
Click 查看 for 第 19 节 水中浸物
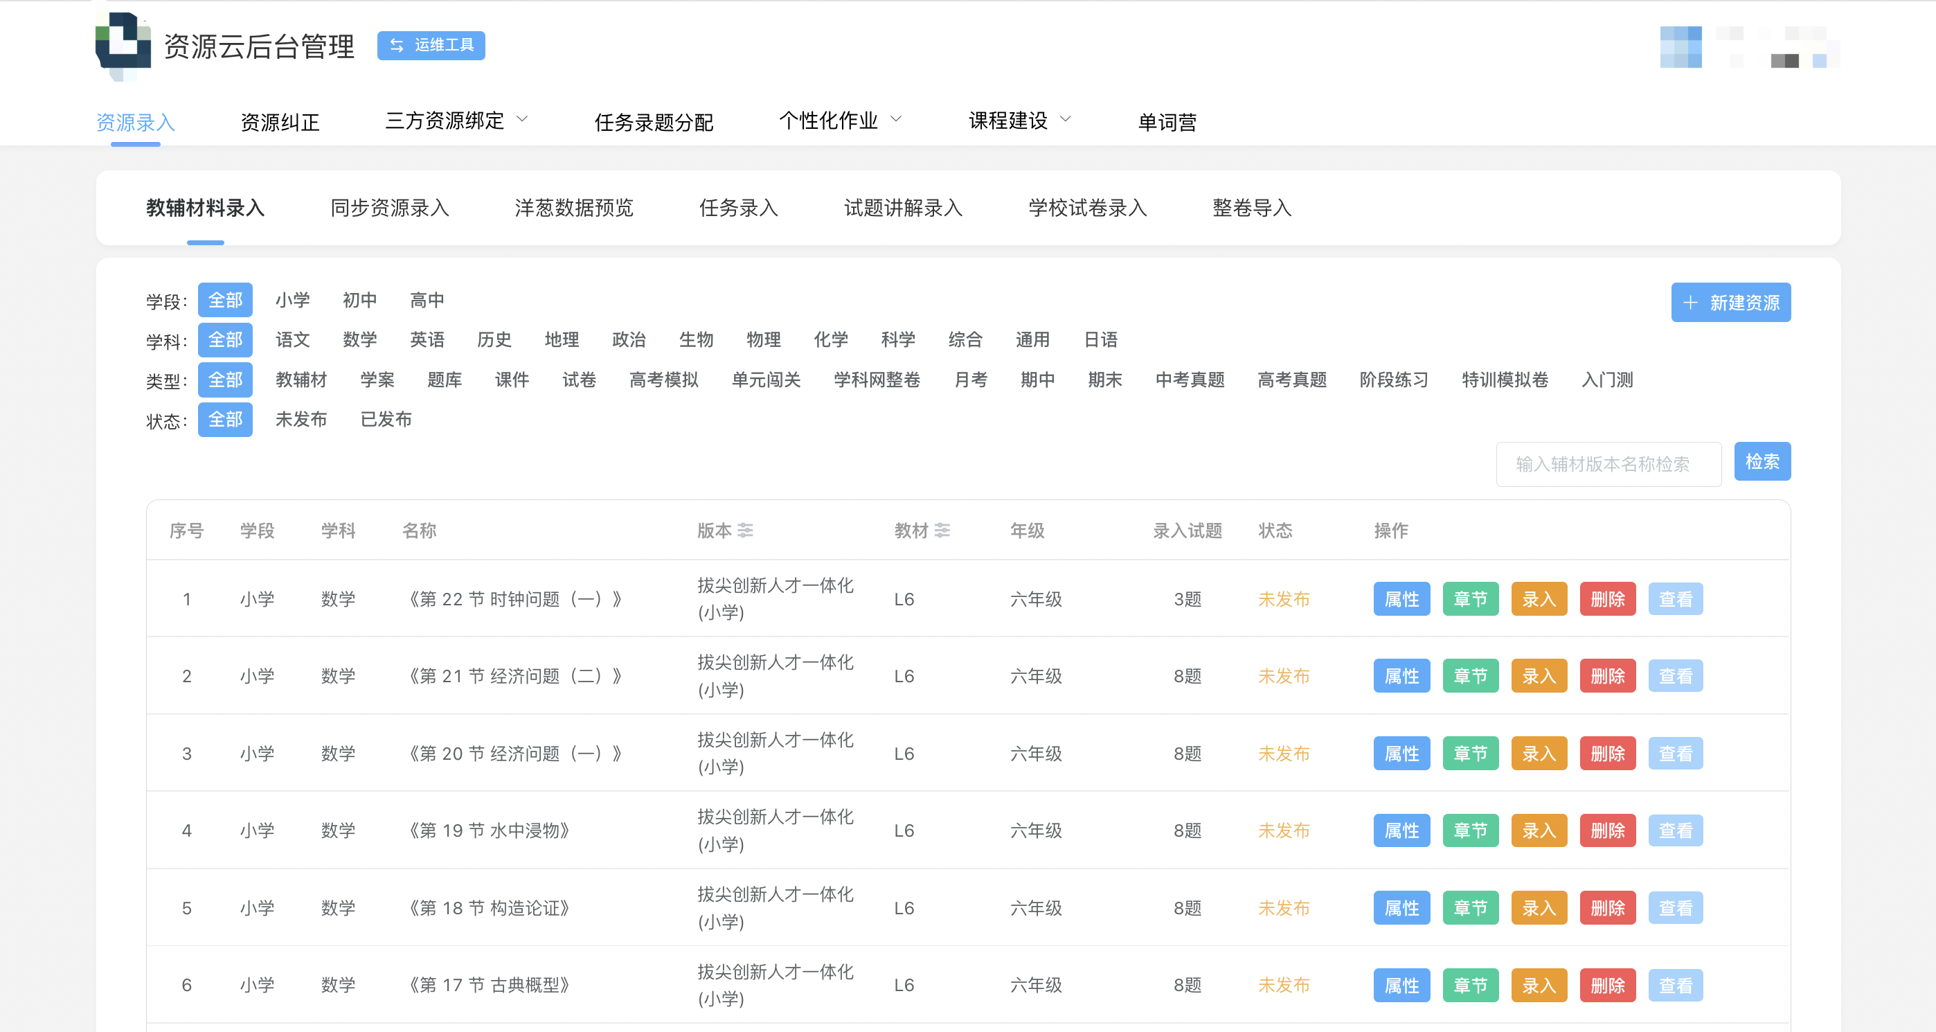pyautogui.click(x=1675, y=830)
